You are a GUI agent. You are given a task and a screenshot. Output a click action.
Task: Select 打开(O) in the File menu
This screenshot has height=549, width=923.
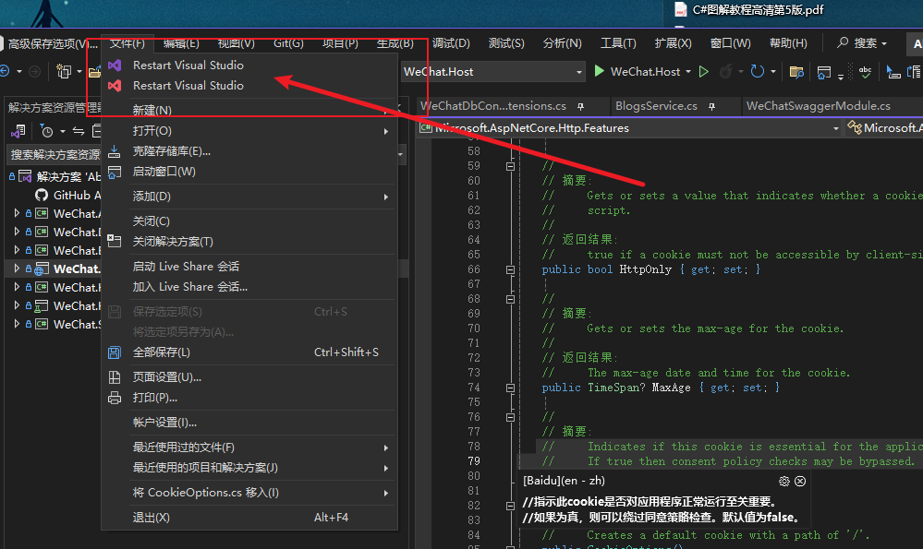pos(249,131)
